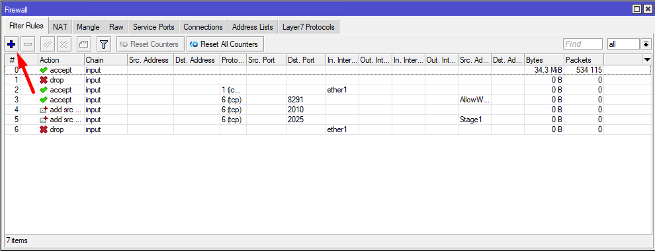Sort by the Packets column header
The height and width of the screenshot is (251, 655).
click(x=584, y=60)
